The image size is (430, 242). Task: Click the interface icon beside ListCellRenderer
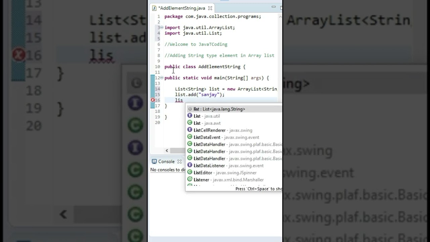tap(190, 130)
